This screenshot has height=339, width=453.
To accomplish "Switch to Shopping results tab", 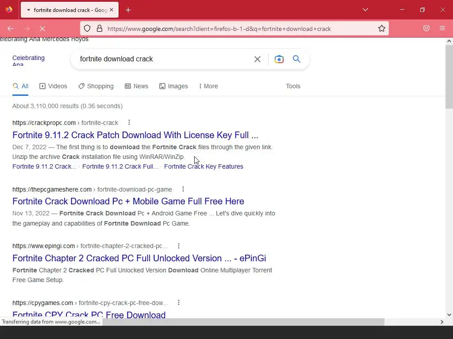I will coord(96,86).
